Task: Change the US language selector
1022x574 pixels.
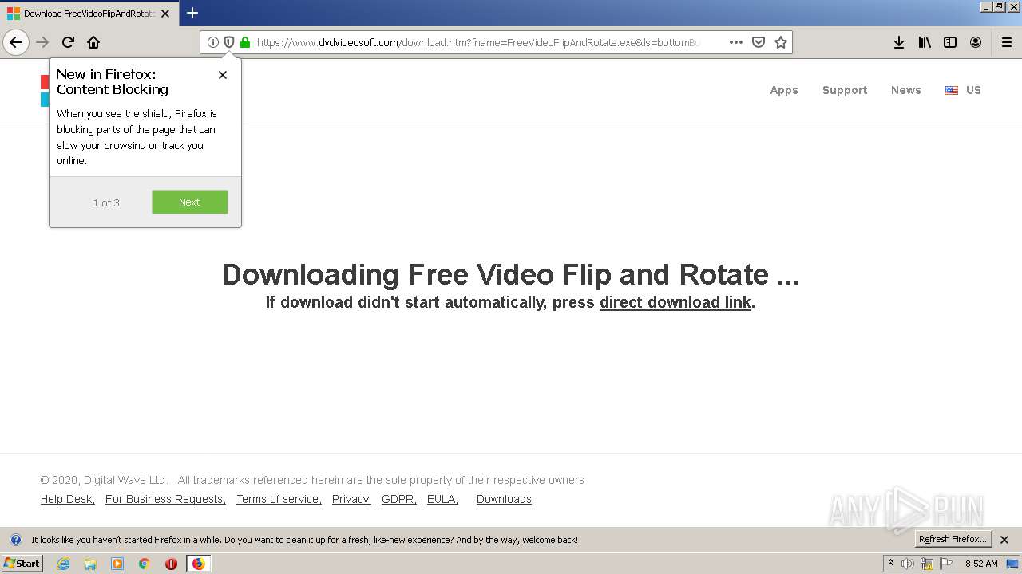Action: pos(963,90)
